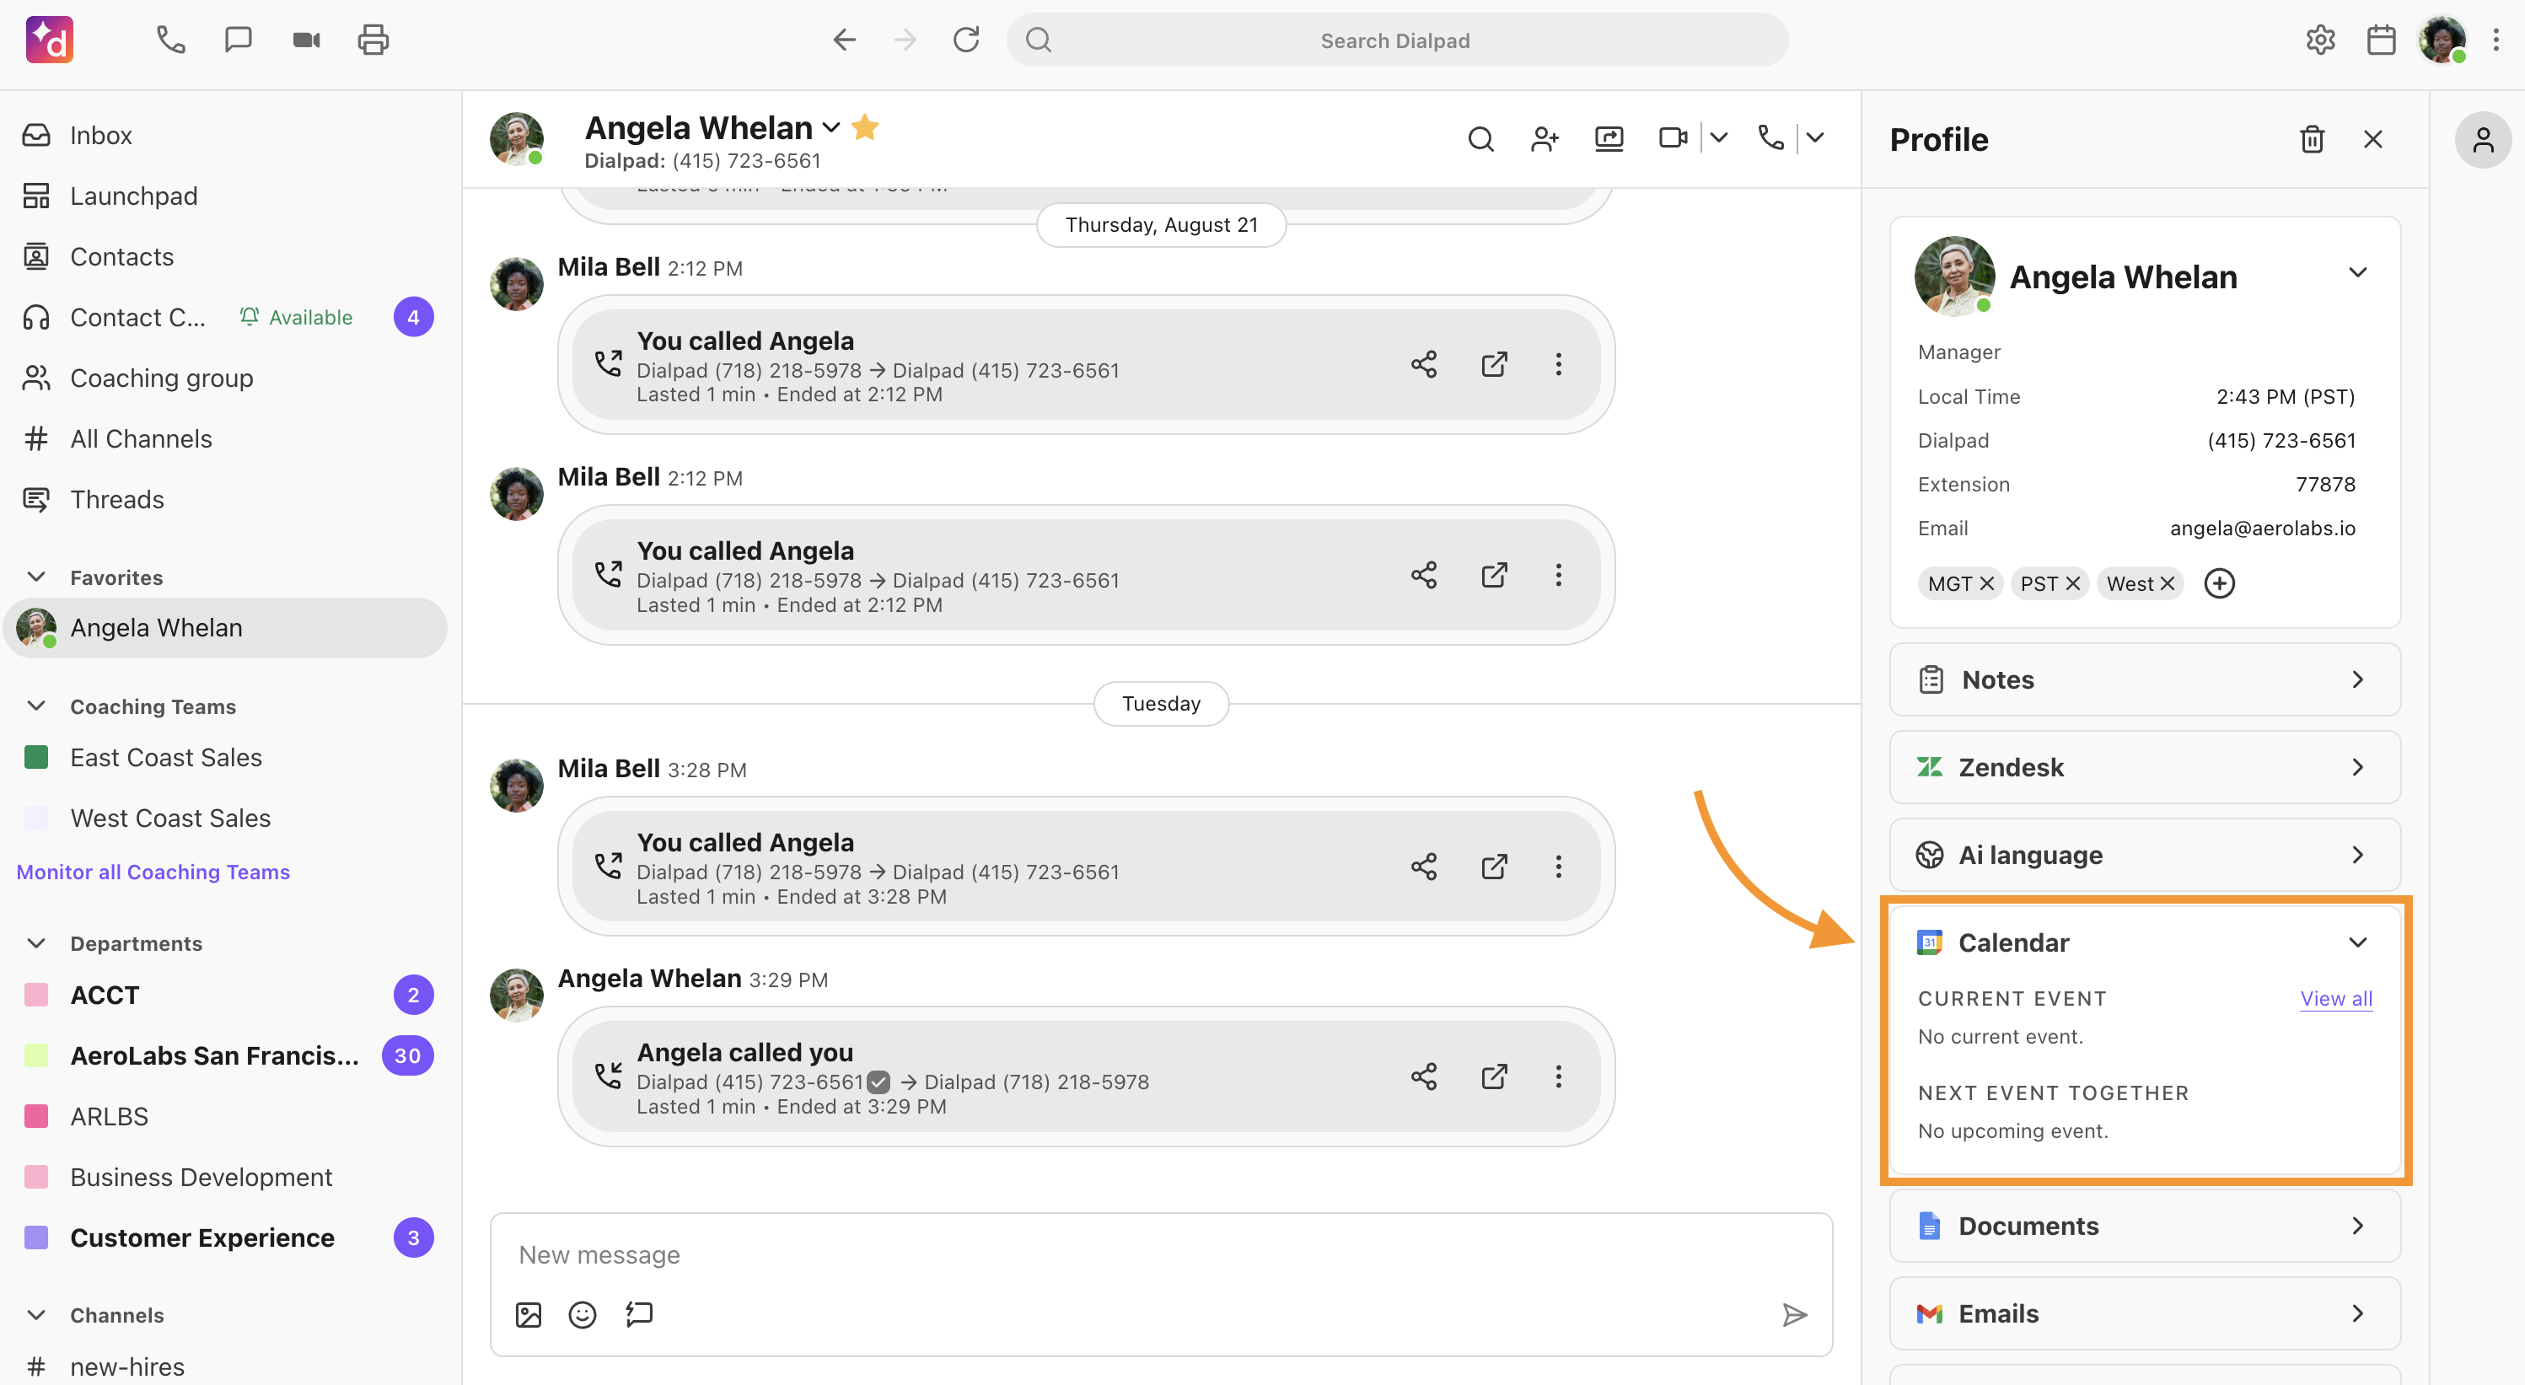Viewport: 2525px width, 1385px height.
Task: Click the contact sidebar person icon on the right edge
Action: click(2483, 139)
